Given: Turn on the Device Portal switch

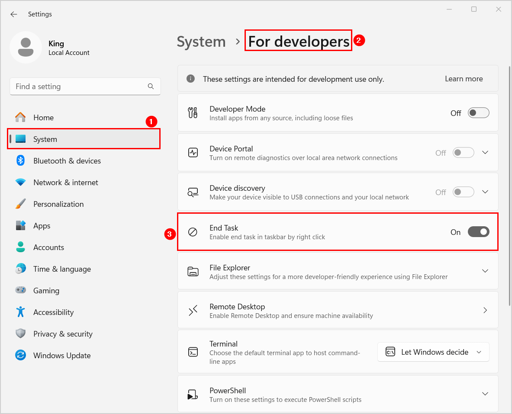Looking at the screenshot, I should [463, 152].
